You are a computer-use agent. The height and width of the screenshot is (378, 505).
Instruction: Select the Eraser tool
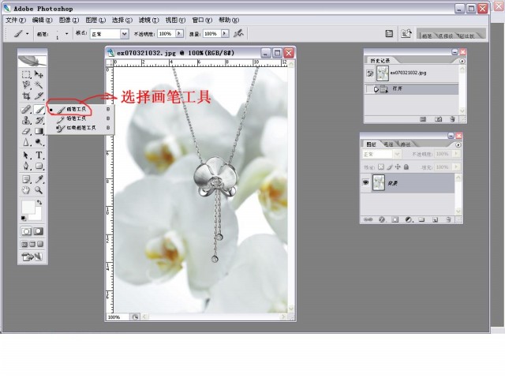point(26,131)
